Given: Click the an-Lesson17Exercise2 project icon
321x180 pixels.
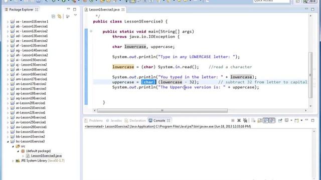Looking at the screenshot, I should [x=13, y=84].
